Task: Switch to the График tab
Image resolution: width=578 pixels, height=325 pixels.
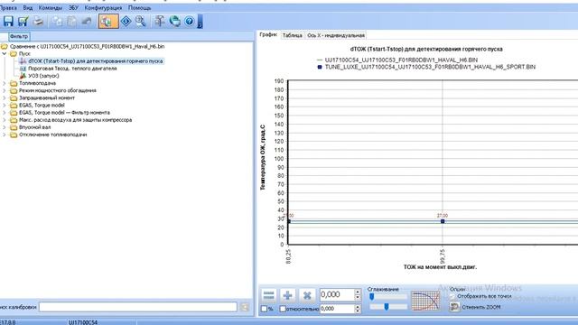Action: point(268,34)
